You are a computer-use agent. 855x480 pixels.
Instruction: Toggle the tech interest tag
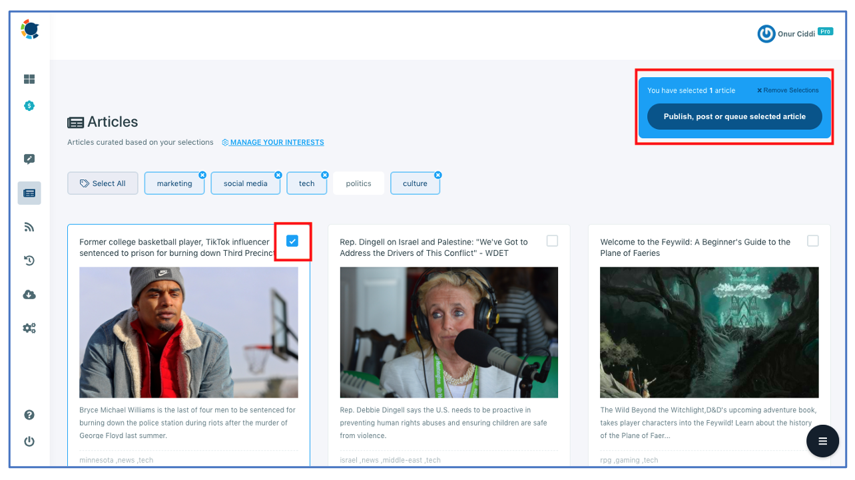(306, 183)
